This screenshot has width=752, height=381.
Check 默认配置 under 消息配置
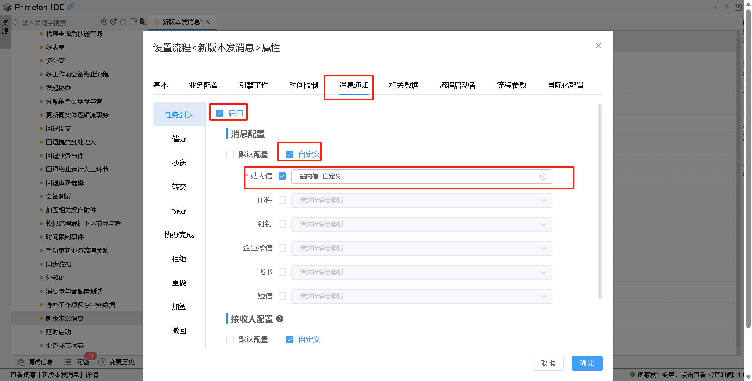230,154
